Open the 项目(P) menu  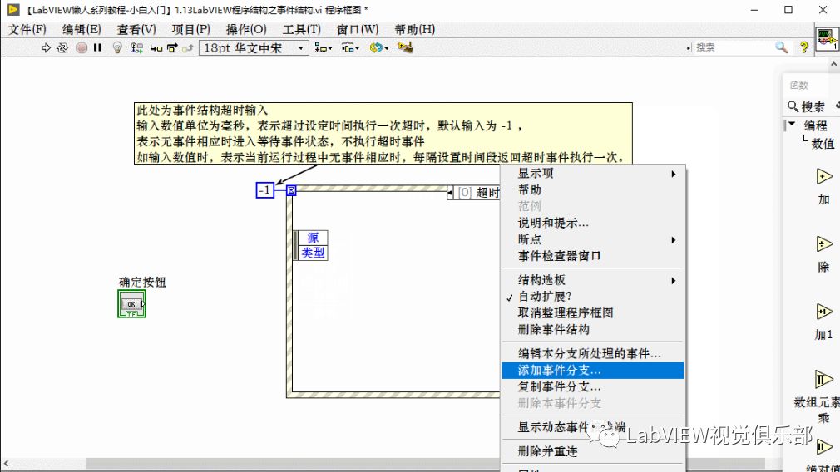pos(190,29)
